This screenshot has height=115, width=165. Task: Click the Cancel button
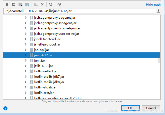[151, 108]
